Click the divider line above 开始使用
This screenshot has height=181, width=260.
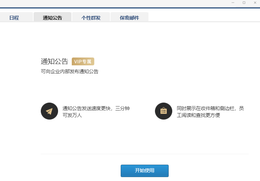pos(145,154)
